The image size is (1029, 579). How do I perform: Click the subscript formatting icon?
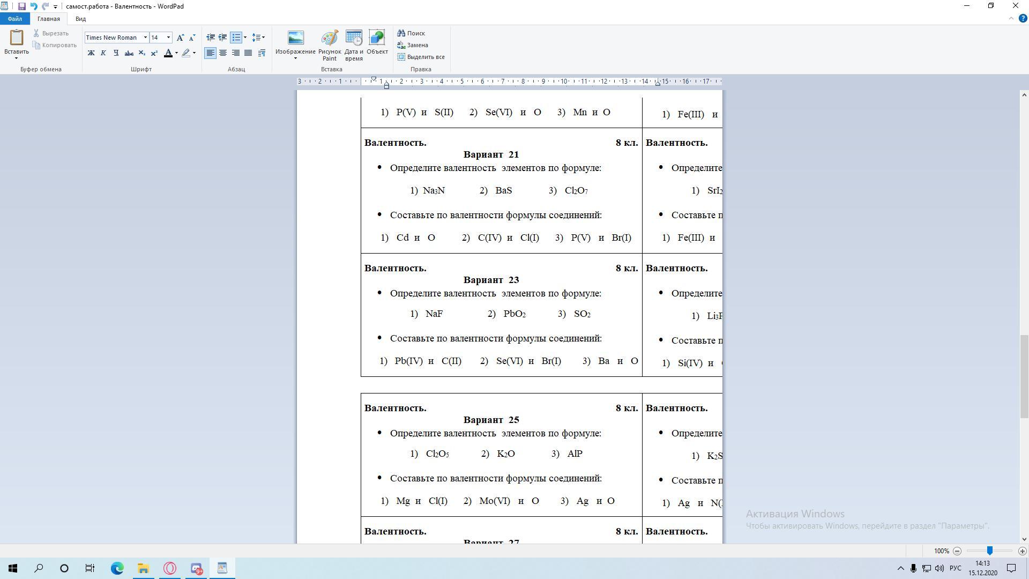click(141, 53)
